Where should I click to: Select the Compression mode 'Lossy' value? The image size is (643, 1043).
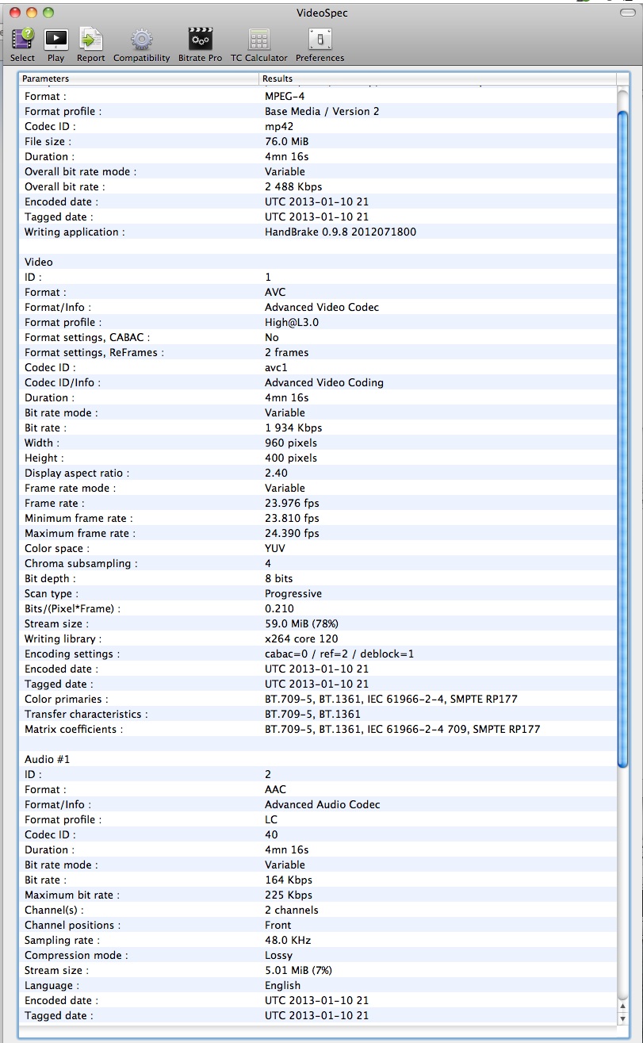(278, 955)
